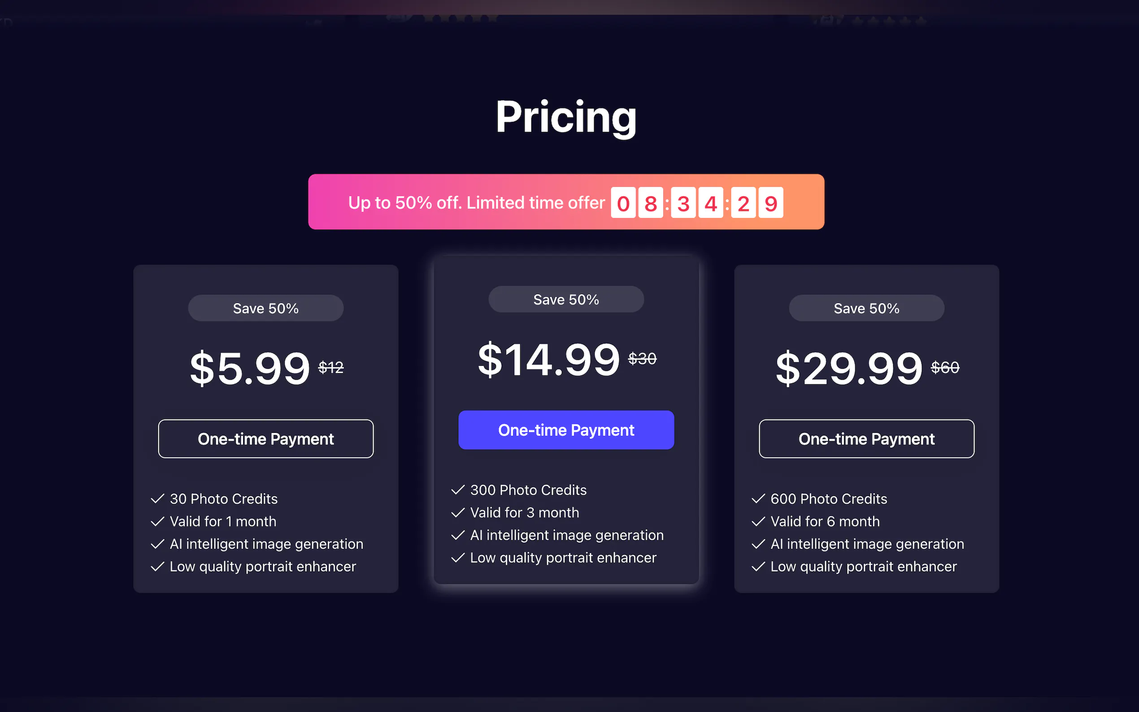The width and height of the screenshot is (1139, 712).
Task: Click the crossed-out $30 original price
Action: point(642,359)
